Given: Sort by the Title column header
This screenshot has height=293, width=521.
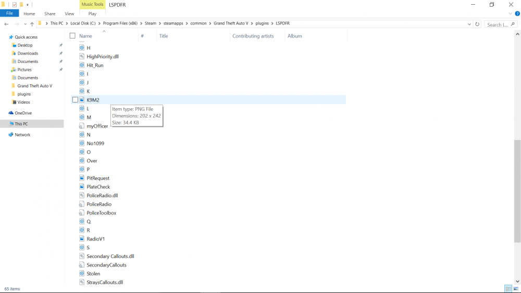Looking at the screenshot, I should tap(164, 36).
